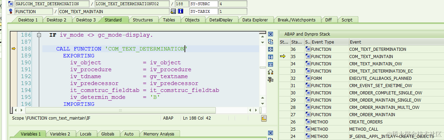The height and width of the screenshot is (140, 444).
Task: Click source icon in stack row 31
Action: coord(308,86)
